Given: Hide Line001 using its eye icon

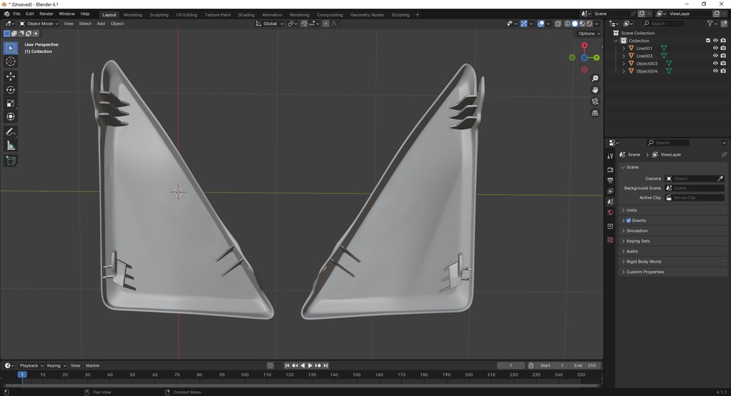Looking at the screenshot, I should coord(715,48).
